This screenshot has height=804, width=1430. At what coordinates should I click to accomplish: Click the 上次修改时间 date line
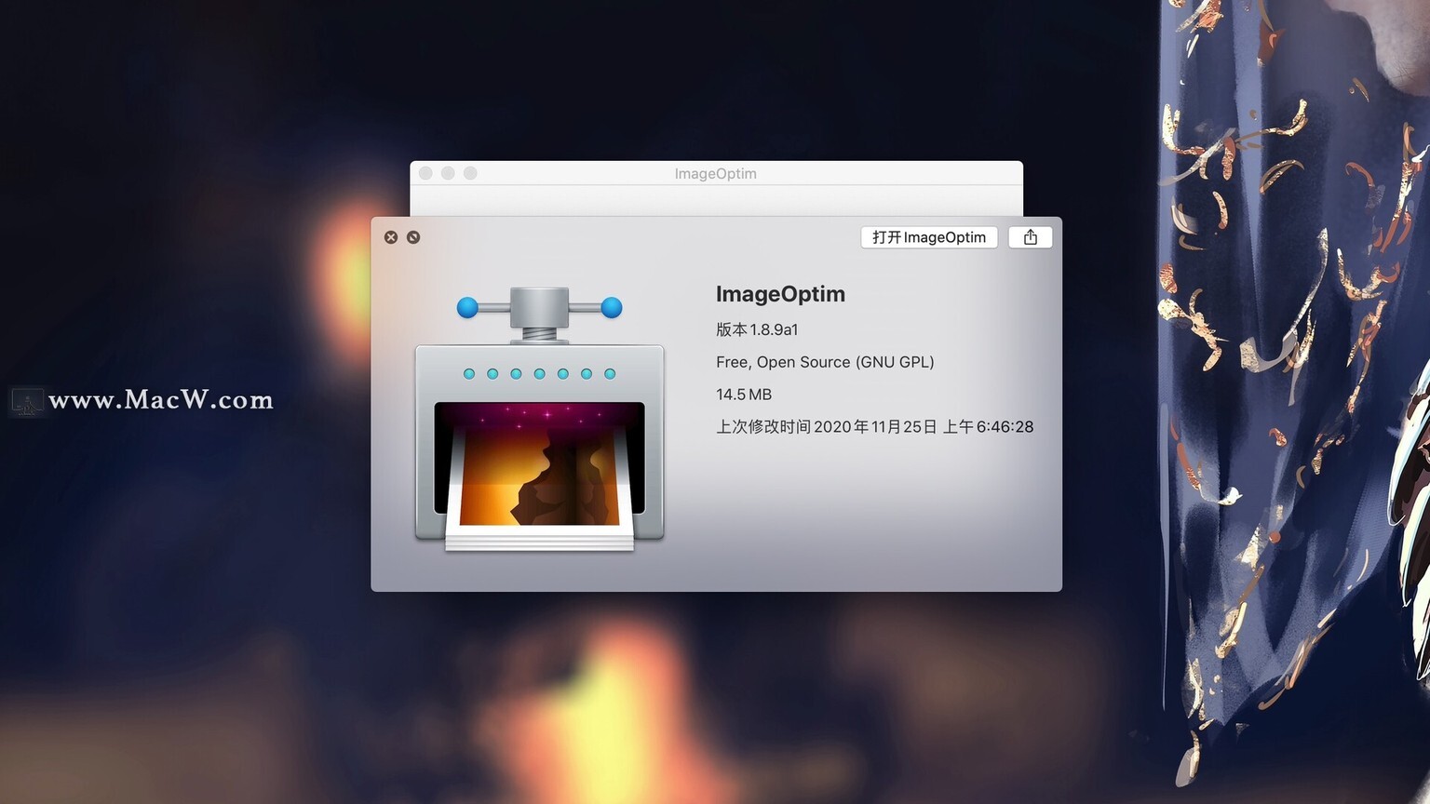[x=874, y=427]
